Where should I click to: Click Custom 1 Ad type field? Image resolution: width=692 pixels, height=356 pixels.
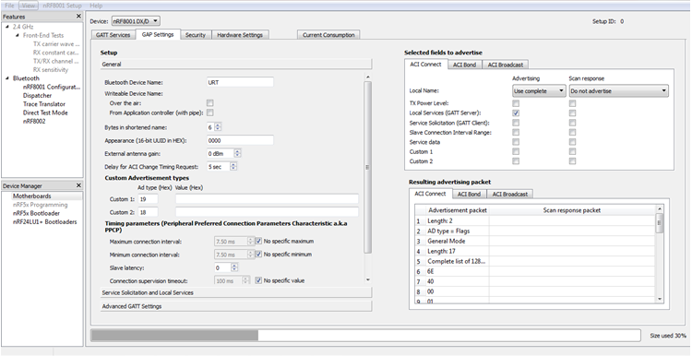(148, 199)
